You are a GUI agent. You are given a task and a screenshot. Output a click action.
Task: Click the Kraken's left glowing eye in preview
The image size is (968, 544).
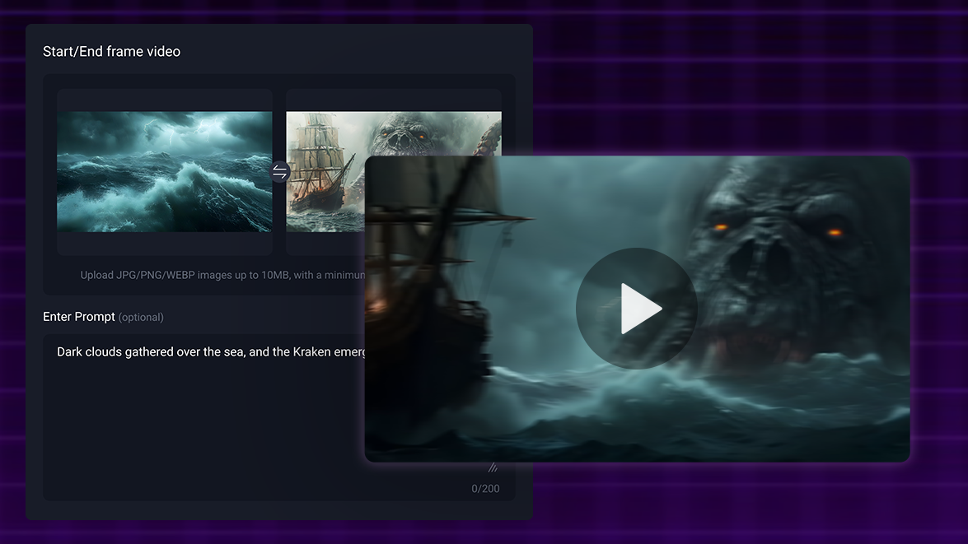721,227
